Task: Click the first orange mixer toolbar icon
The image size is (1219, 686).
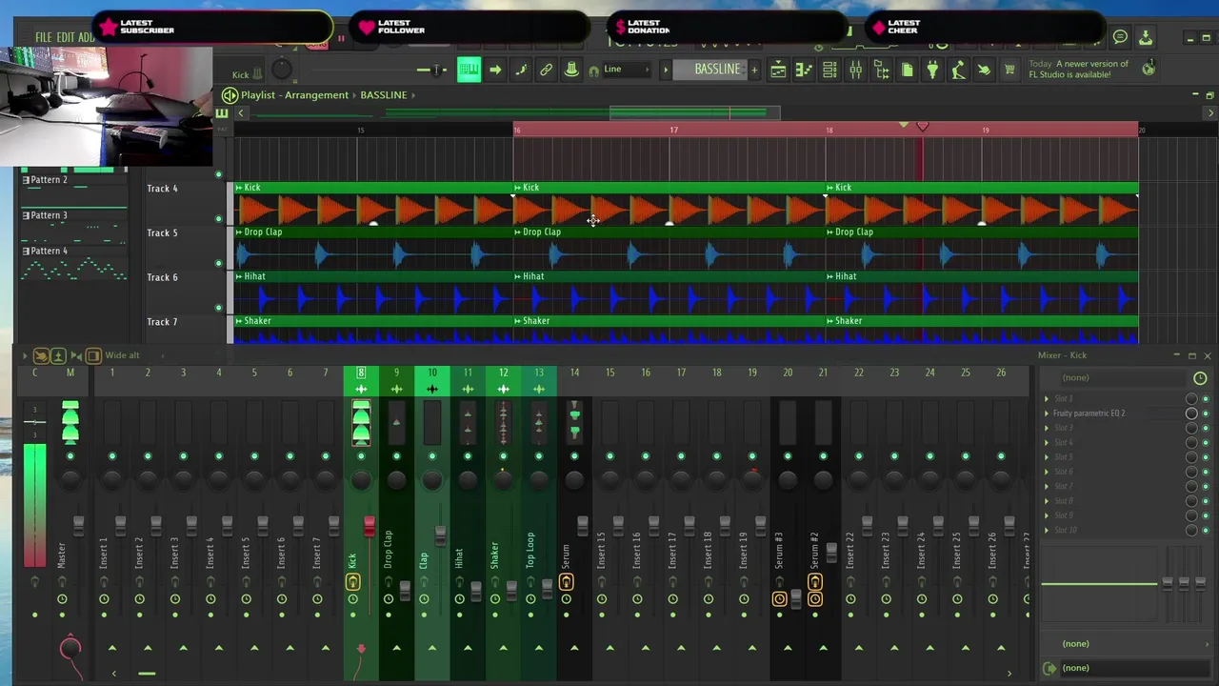Action: pyautogui.click(x=41, y=355)
